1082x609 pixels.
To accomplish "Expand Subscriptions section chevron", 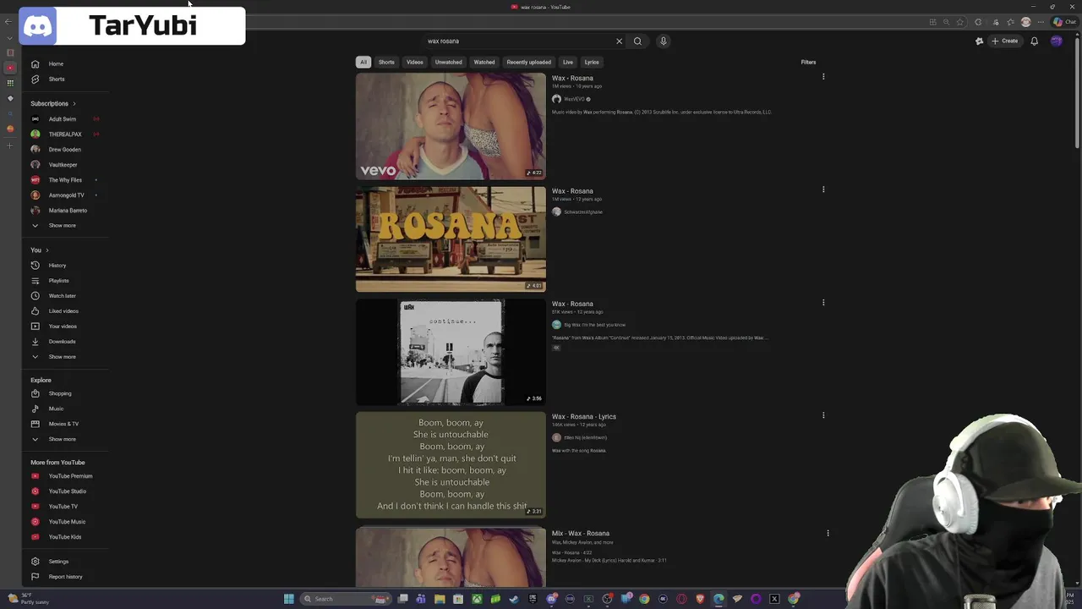I will (x=74, y=103).
